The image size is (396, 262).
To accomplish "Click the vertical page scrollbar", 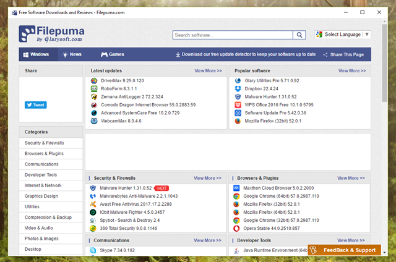I will click(384, 63).
